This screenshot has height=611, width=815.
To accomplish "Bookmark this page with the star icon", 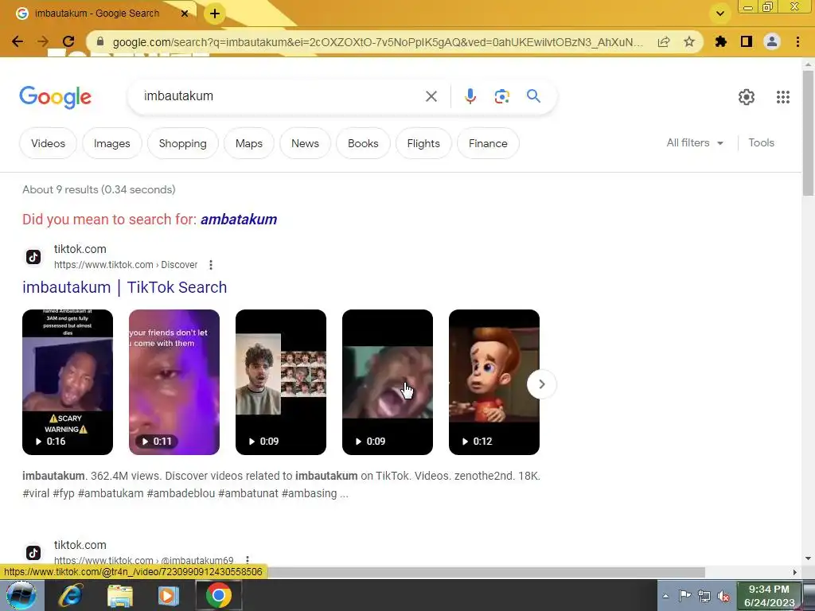I will (x=689, y=41).
